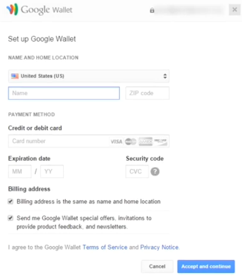242x278 pixels.
Task: Click the Card number field
Action: point(58,141)
